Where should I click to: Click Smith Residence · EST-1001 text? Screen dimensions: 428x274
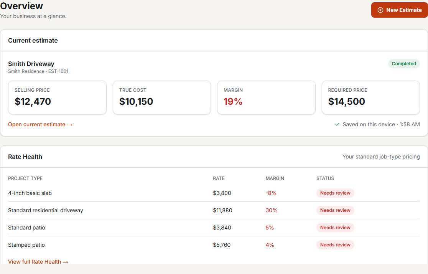click(38, 71)
